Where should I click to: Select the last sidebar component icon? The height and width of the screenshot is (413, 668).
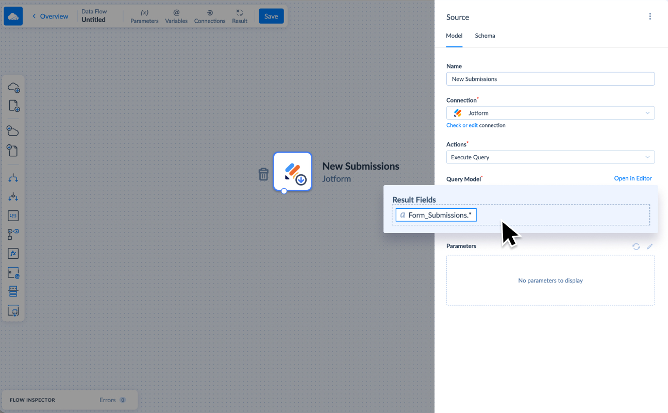pos(13,310)
